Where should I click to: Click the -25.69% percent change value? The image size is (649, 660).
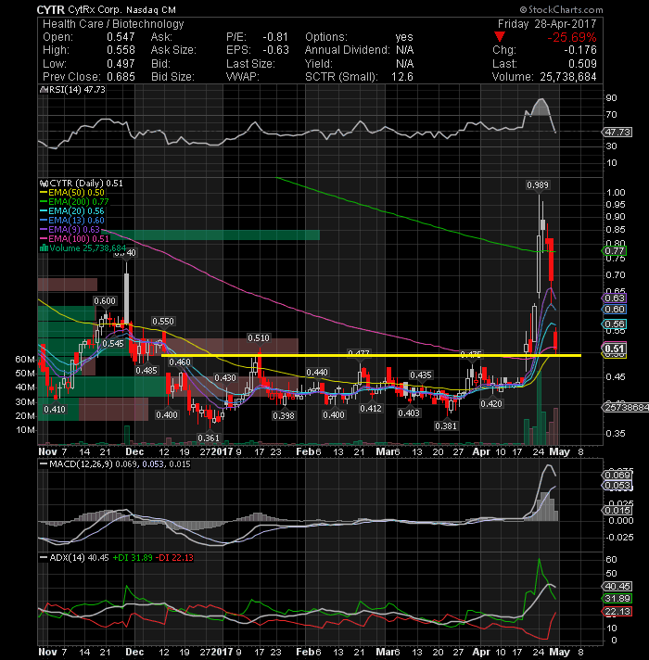572,37
